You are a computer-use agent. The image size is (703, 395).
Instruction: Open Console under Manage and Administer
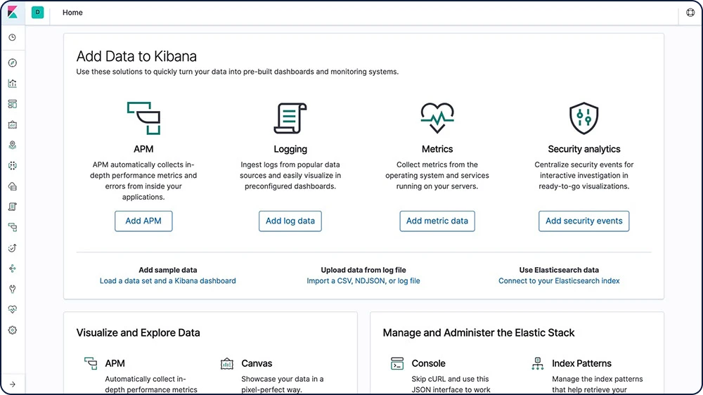point(428,363)
